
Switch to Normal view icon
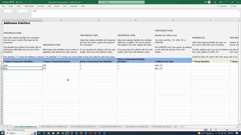click(206, 130)
